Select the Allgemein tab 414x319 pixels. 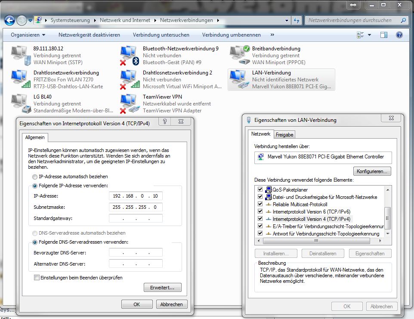click(x=35, y=137)
